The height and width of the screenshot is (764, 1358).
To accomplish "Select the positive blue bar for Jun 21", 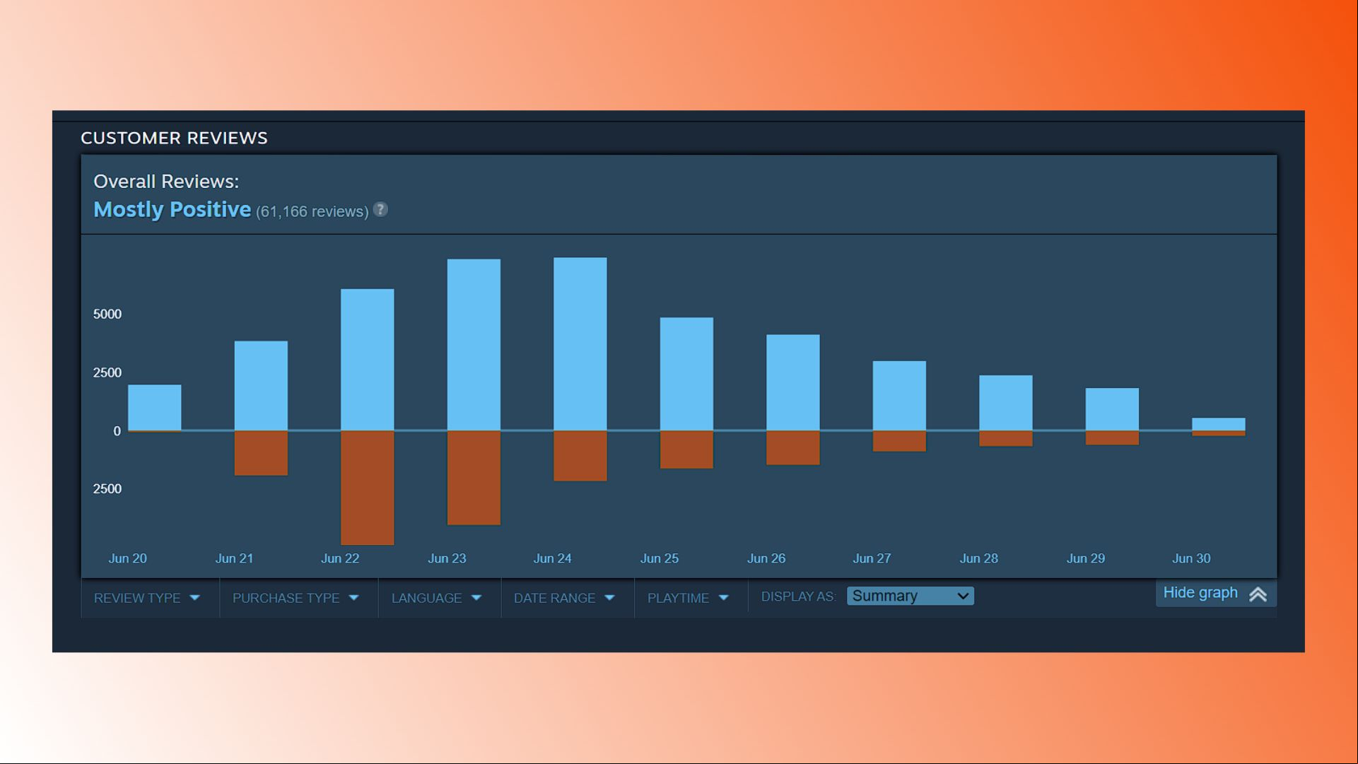I will coord(261,386).
